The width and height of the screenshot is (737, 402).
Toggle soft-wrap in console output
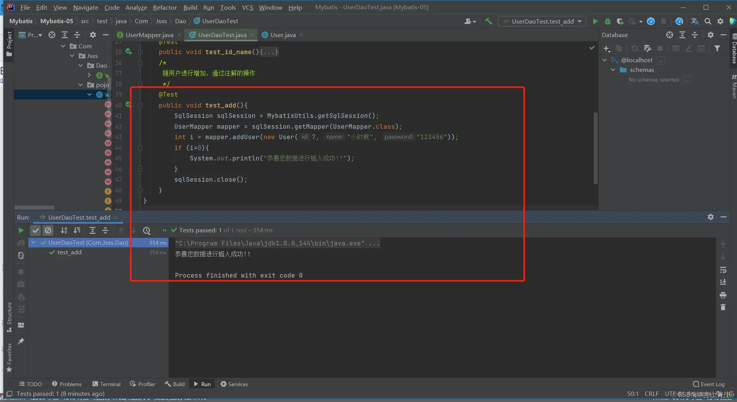tap(723, 270)
